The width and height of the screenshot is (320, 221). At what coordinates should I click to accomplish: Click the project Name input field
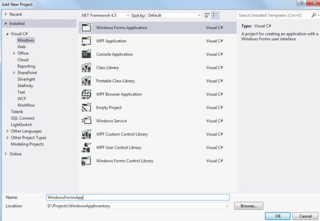pos(137,197)
